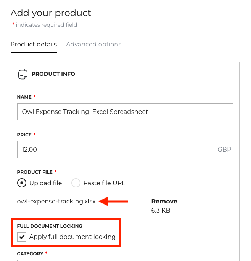Click the owl-expense-tracking.xlsx file name
251x261 pixels.
click(x=56, y=202)
